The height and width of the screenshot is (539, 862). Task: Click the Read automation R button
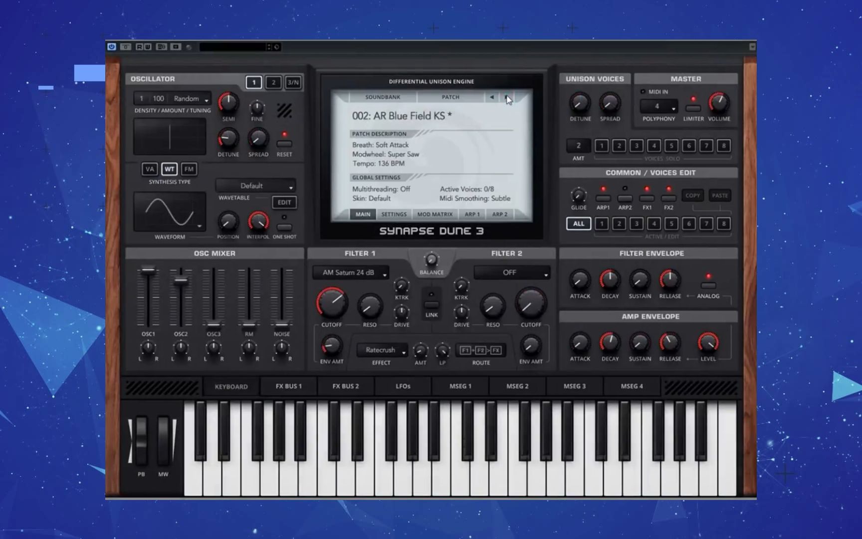point(139,47)
